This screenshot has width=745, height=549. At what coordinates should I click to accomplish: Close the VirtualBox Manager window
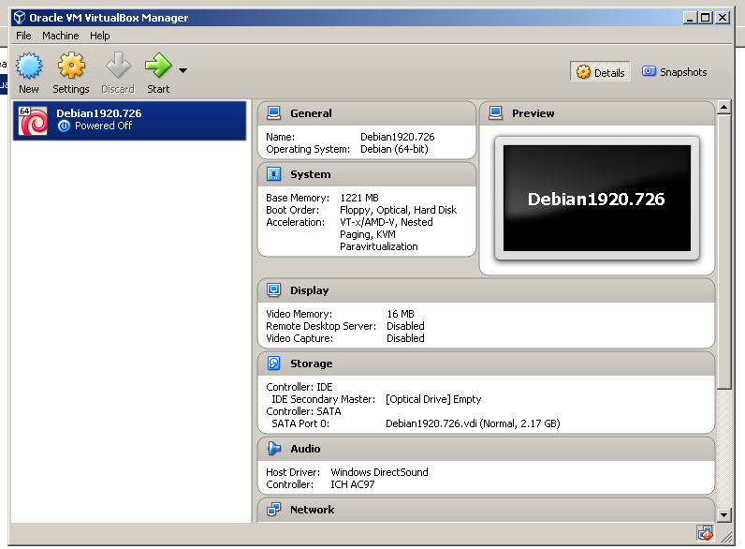pos(723,18)
